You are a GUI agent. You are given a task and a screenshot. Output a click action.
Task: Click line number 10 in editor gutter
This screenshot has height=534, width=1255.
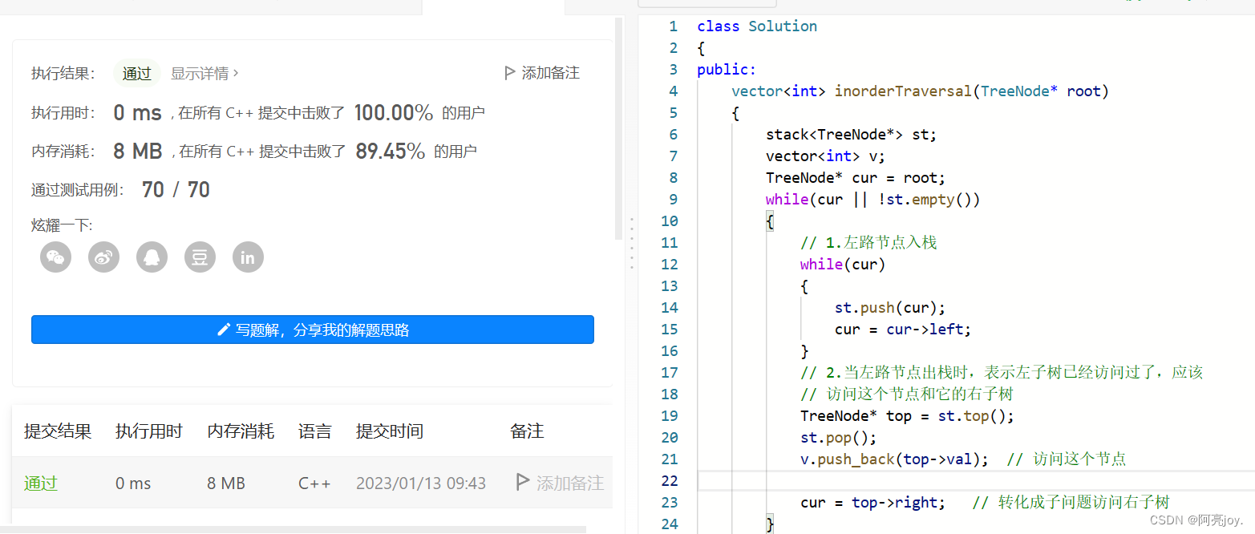click(x=669, y=221)
